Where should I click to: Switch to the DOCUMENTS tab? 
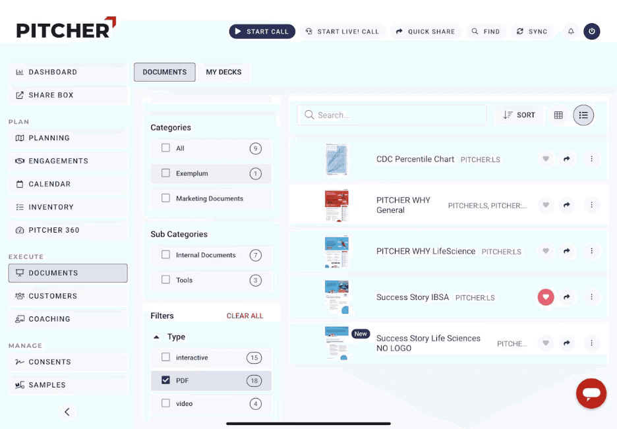165,72
